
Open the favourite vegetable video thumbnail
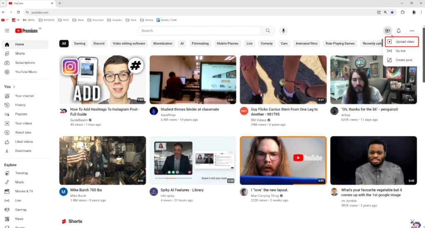tap(374, 160)
